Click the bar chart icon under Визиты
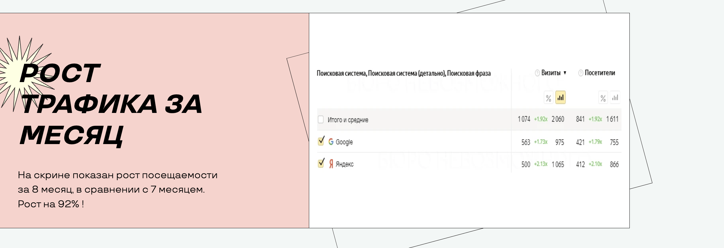This screenshot has height=248, width=724. click(560, 98)
